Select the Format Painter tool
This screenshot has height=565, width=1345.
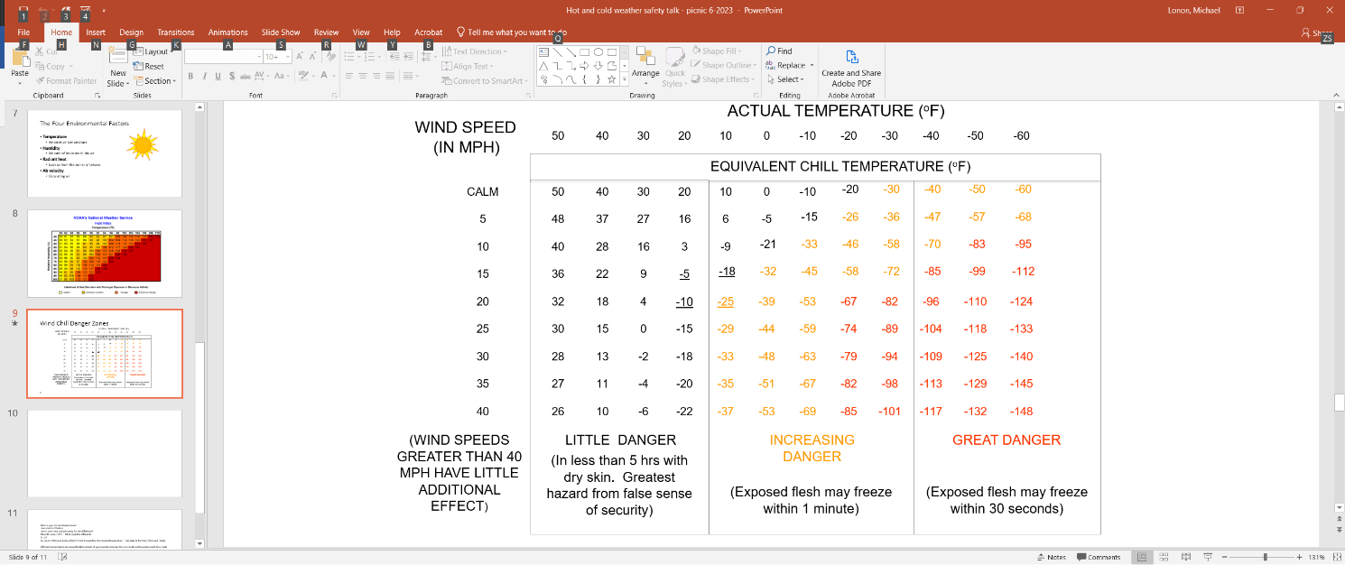click(66, 80)
